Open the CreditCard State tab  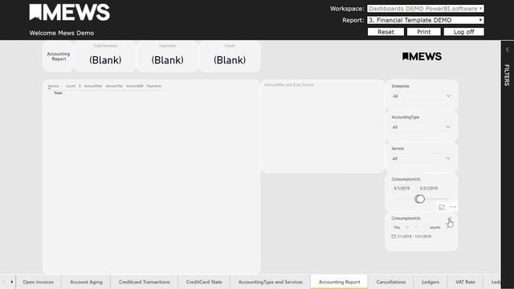204,282
